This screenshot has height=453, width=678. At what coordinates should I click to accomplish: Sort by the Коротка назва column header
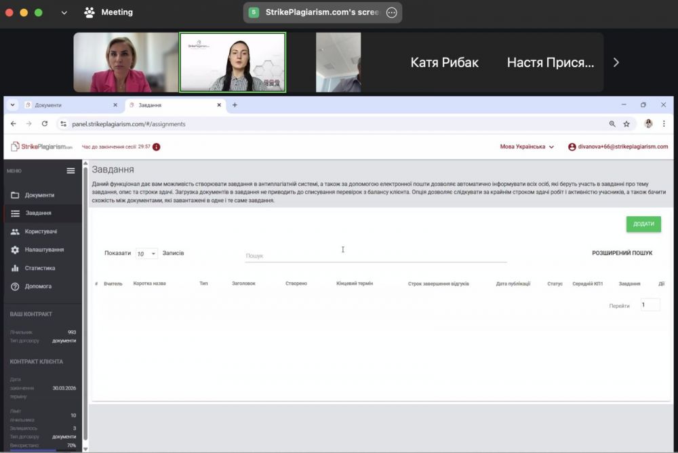150,283
